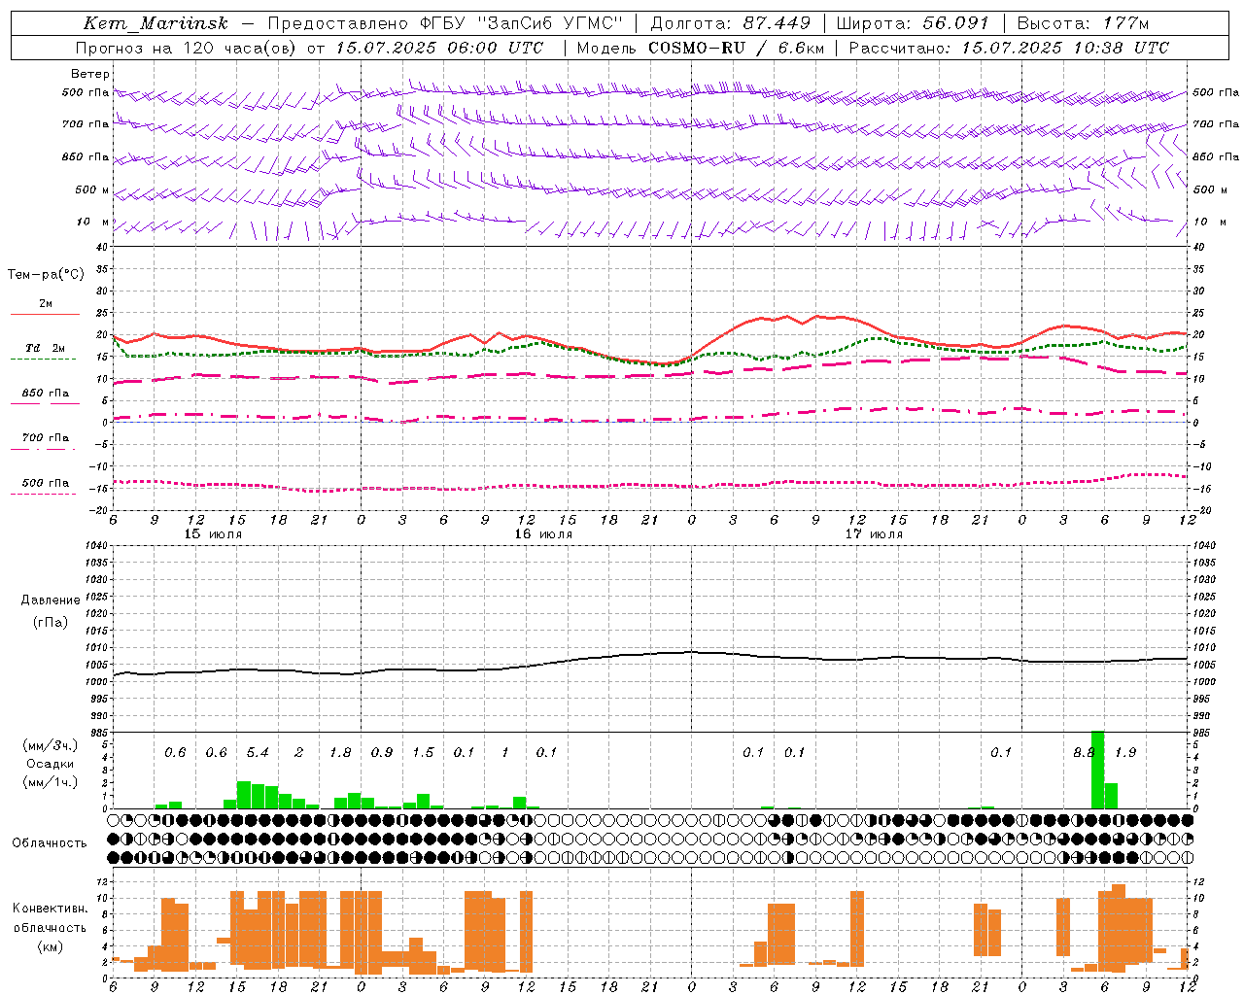Screen dimensions: 1244x995
Task: Click the "Облачность" cloud cover label
Action: point(50,842)
